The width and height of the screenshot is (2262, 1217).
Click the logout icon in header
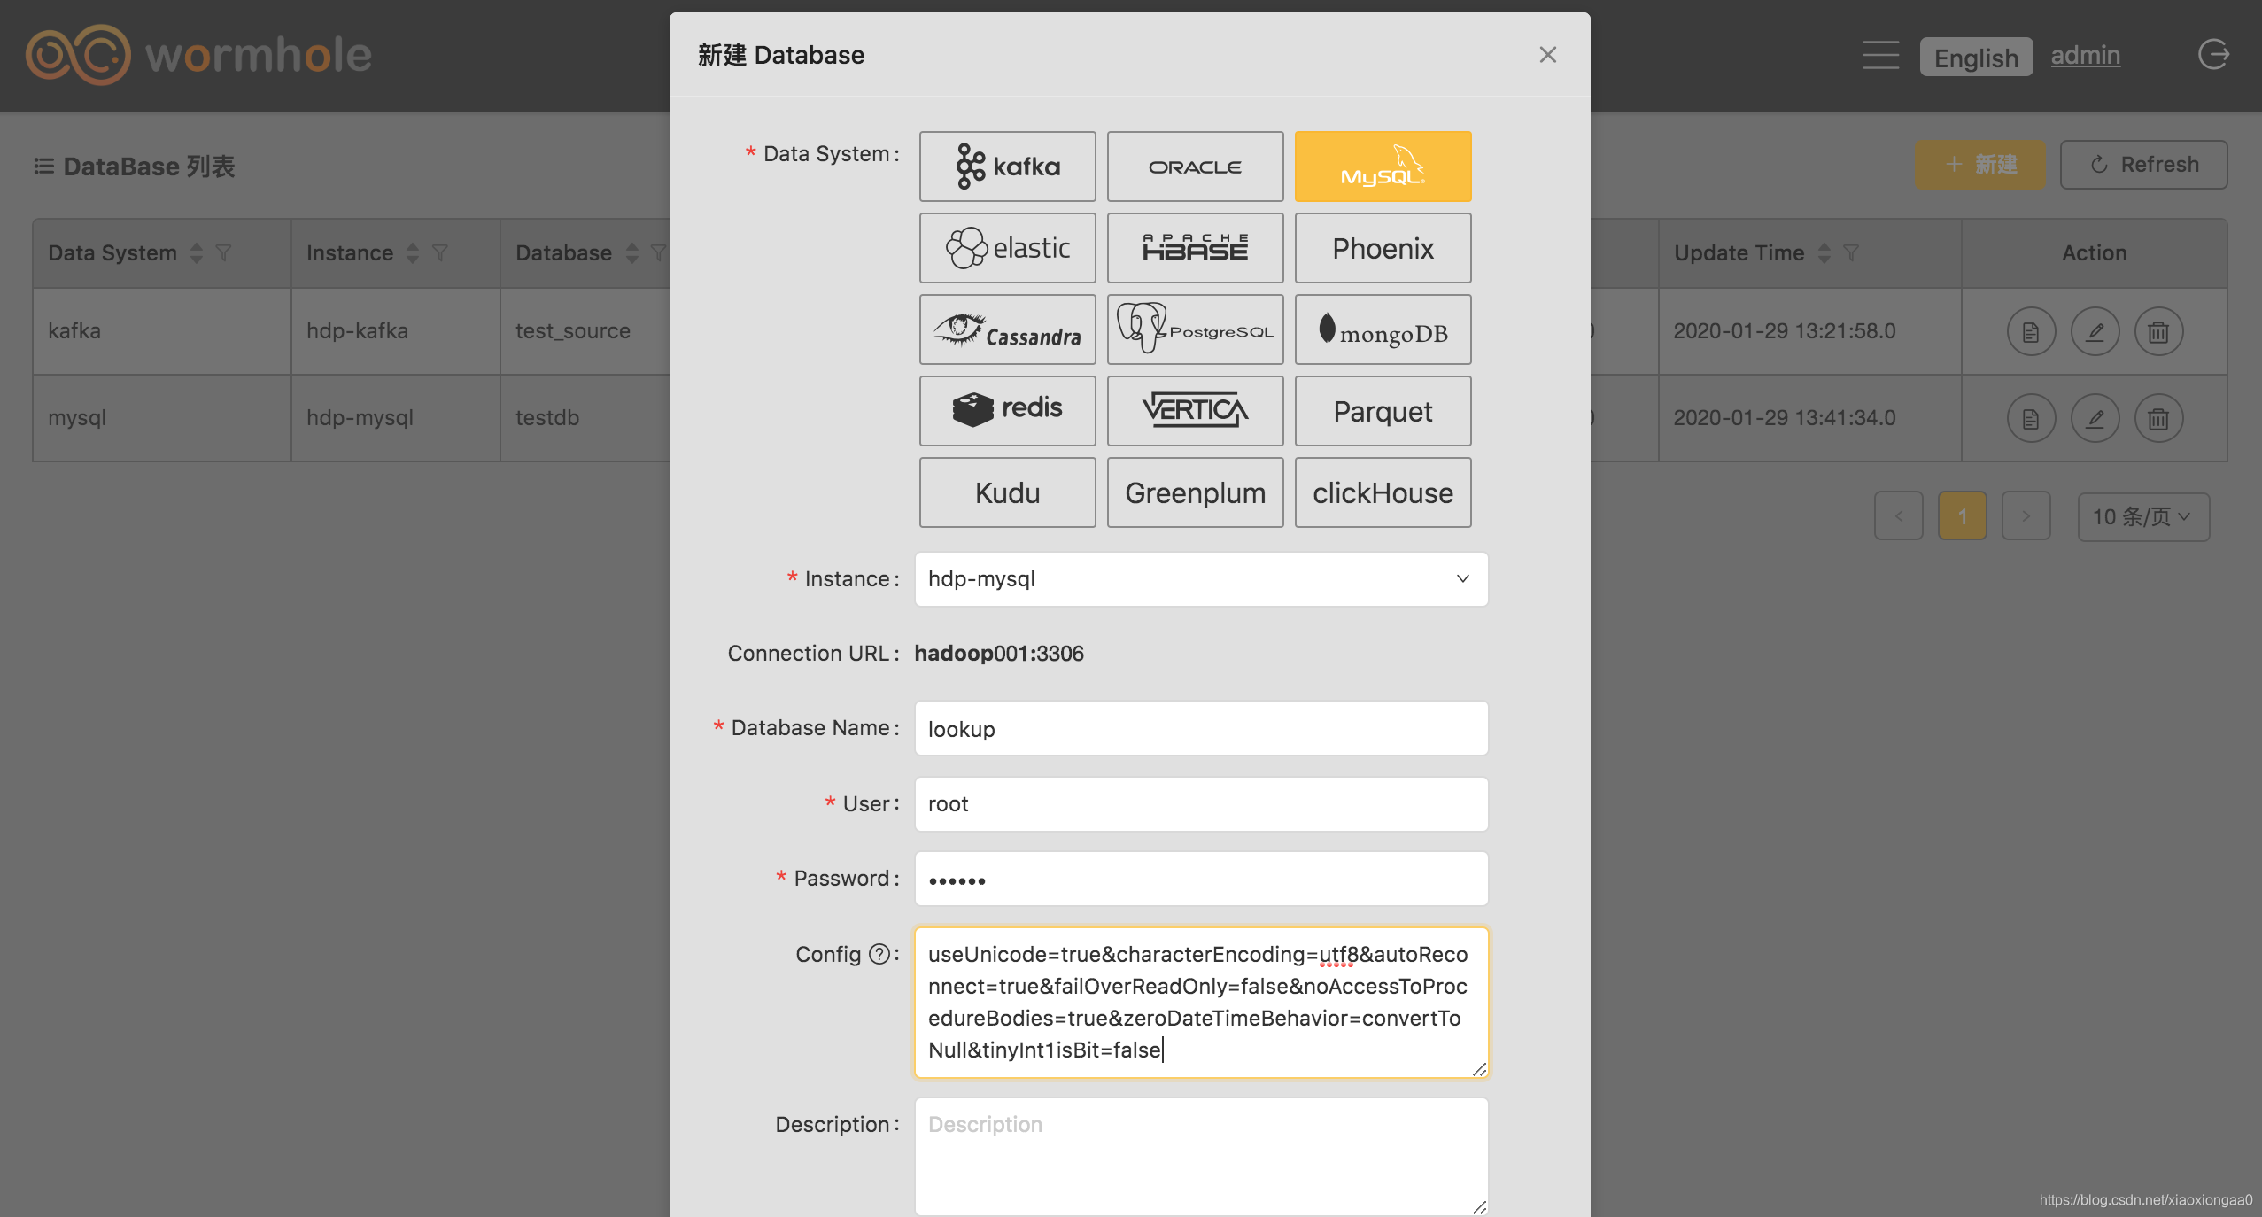click(2213, 55)
